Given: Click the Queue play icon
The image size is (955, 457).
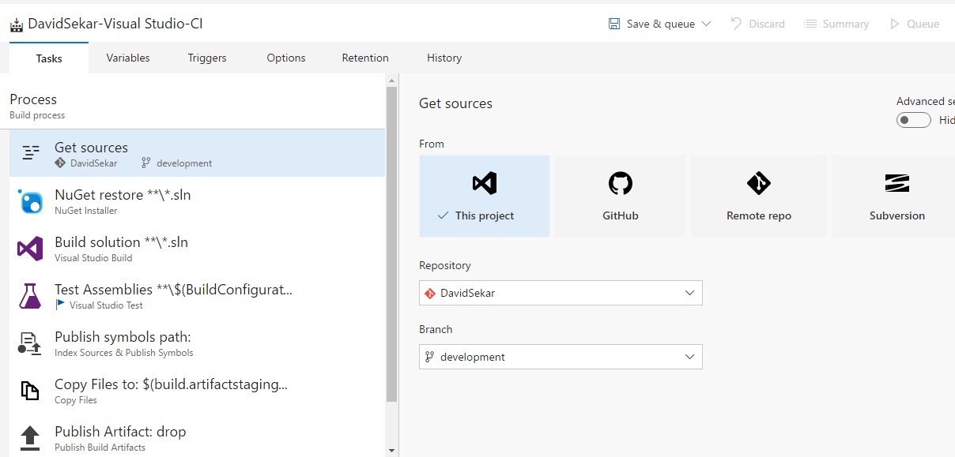Looking at the screenshot, I should [895, 24].
